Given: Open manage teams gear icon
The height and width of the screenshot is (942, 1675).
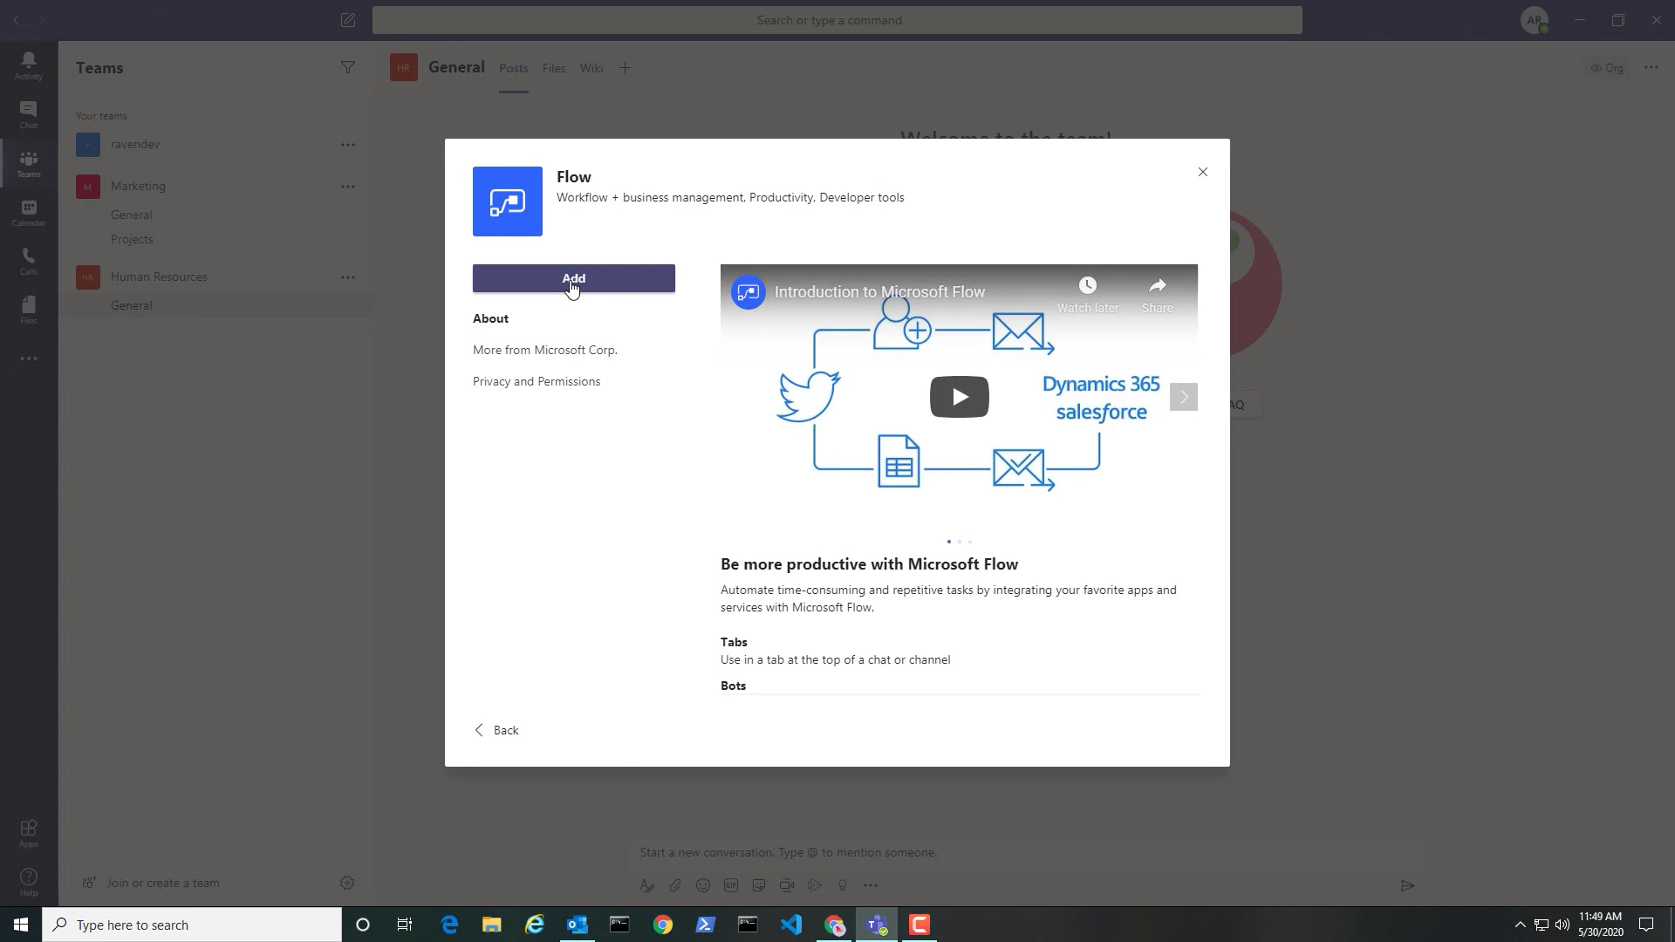Looking at the screenshot, I should click(346, 883).
